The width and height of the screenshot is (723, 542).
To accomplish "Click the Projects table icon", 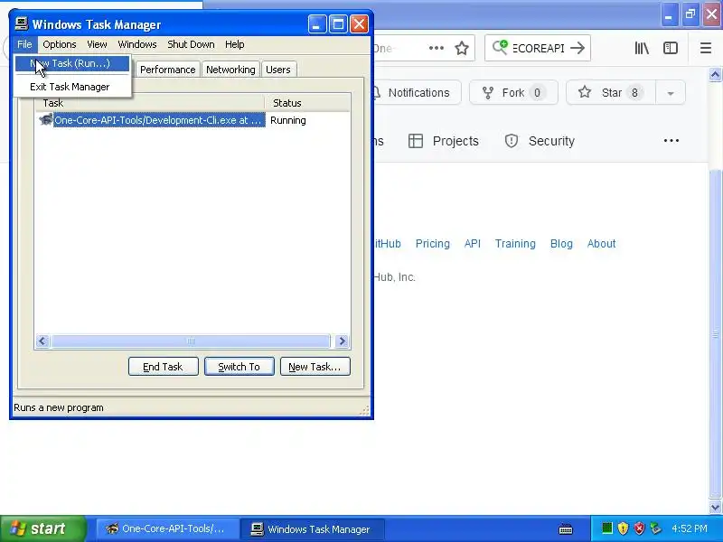I will coord(416,141).
